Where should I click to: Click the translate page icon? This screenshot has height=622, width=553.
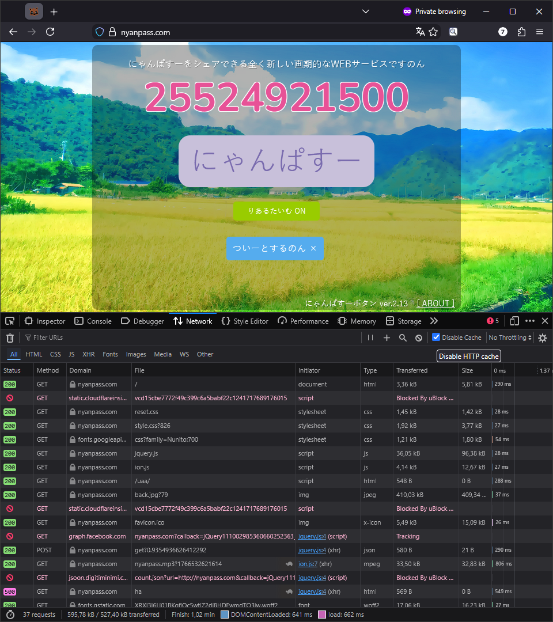[420, 32]
